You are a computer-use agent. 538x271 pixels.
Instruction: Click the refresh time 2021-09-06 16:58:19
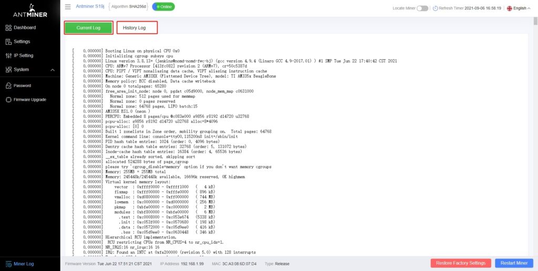(483, 8)
